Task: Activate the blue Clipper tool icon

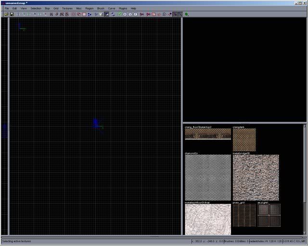Action: (90, 14)
